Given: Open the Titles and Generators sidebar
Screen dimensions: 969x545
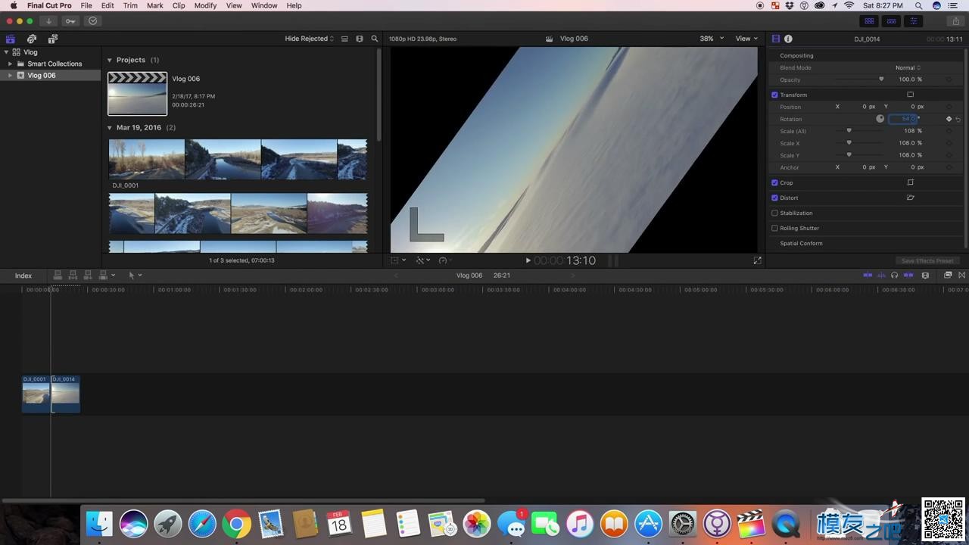Looking at the screenshot, I should coord(53,39).
